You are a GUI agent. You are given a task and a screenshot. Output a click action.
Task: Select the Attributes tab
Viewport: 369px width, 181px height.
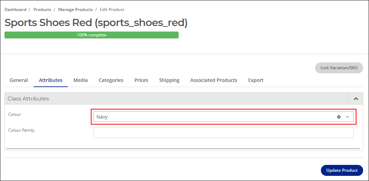click(x=51, y=80)
